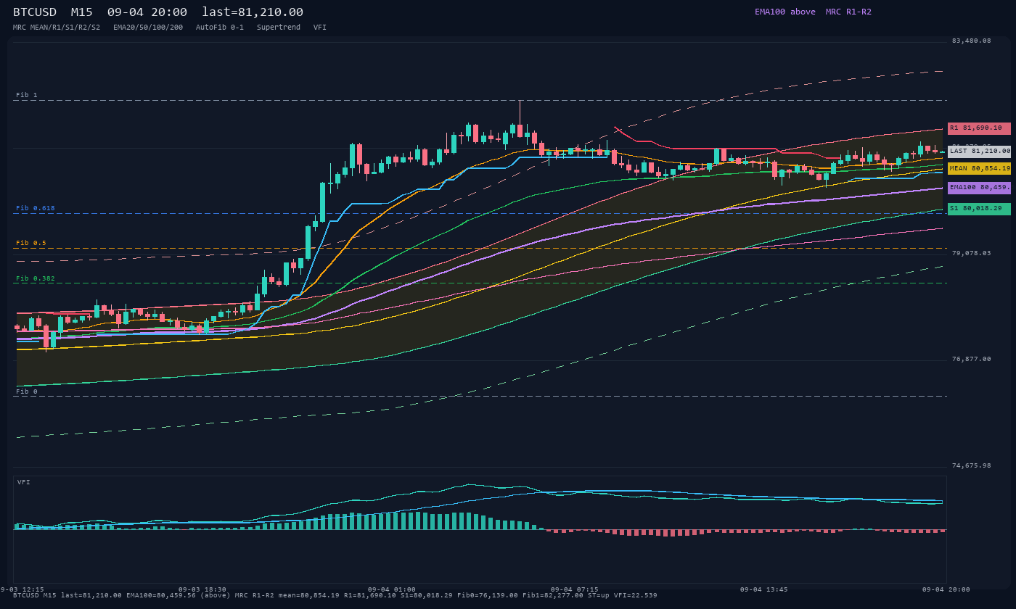Click the 09-04 20:00 time axis label
The height and width of the screenshot is (609, 1016).
(x=946, y=589)
